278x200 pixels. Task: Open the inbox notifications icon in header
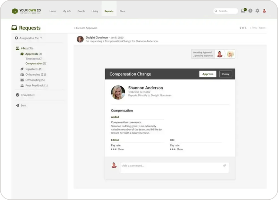(x=244, y=11)
